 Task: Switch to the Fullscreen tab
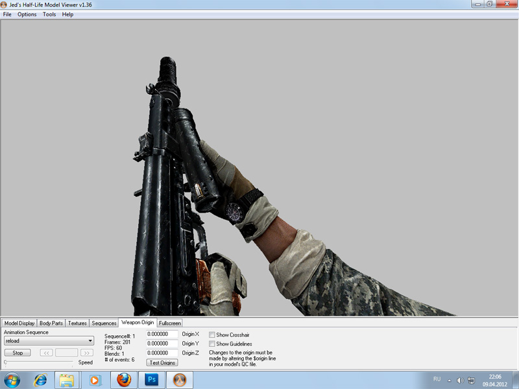170,323
